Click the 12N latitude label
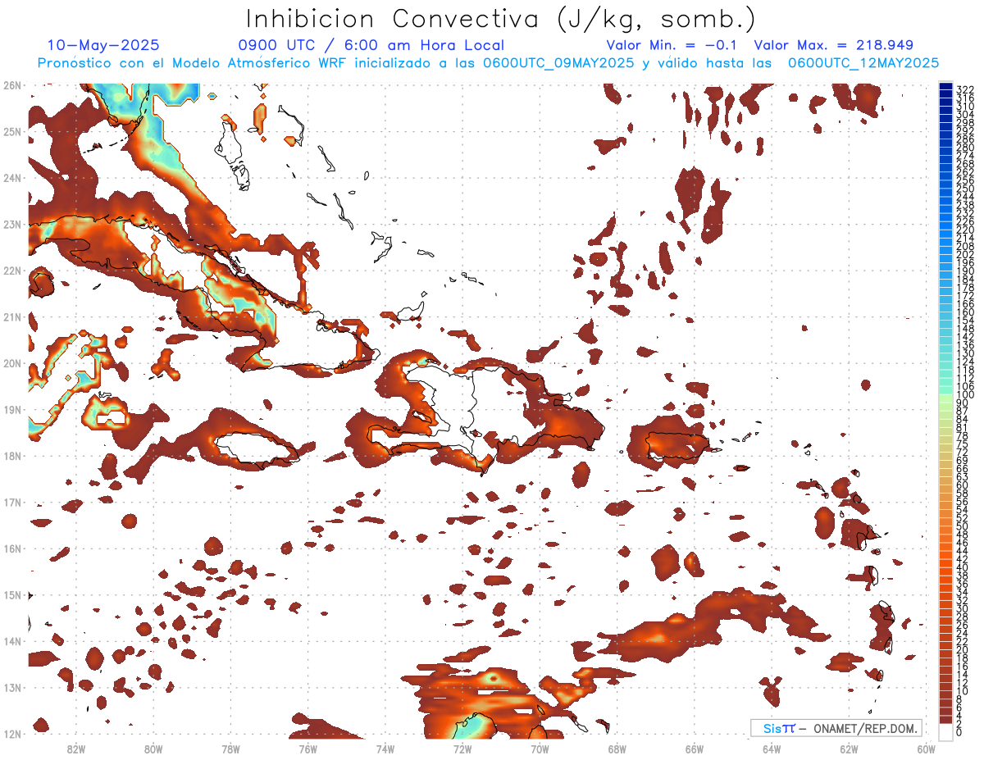984x760 pixels. [12, 734]
